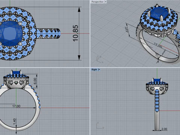This screenshot has width=180, height=135.
Task: Select the large blue center stone in top view
Action: pyautogui.click(x=10, y=33)
